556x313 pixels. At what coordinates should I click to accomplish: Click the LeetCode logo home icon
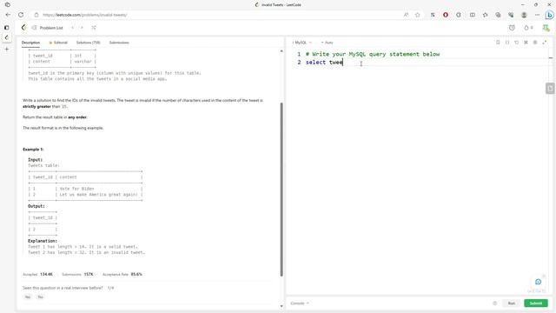(x=23, y=28)
